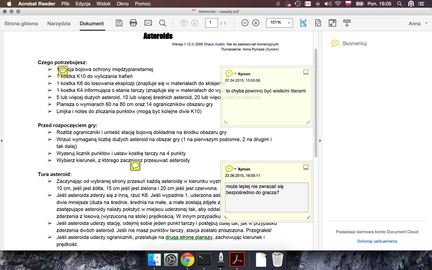The image size is (432, 270).
Task: Go to next page with the down arrow
Action: click(195, 23)
